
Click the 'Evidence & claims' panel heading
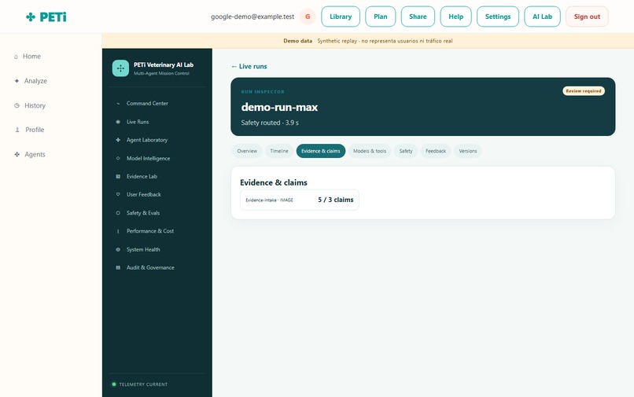[274, 182]
